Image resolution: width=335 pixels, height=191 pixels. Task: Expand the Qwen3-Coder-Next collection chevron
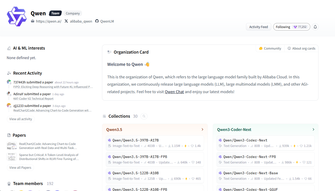(313, 129)
